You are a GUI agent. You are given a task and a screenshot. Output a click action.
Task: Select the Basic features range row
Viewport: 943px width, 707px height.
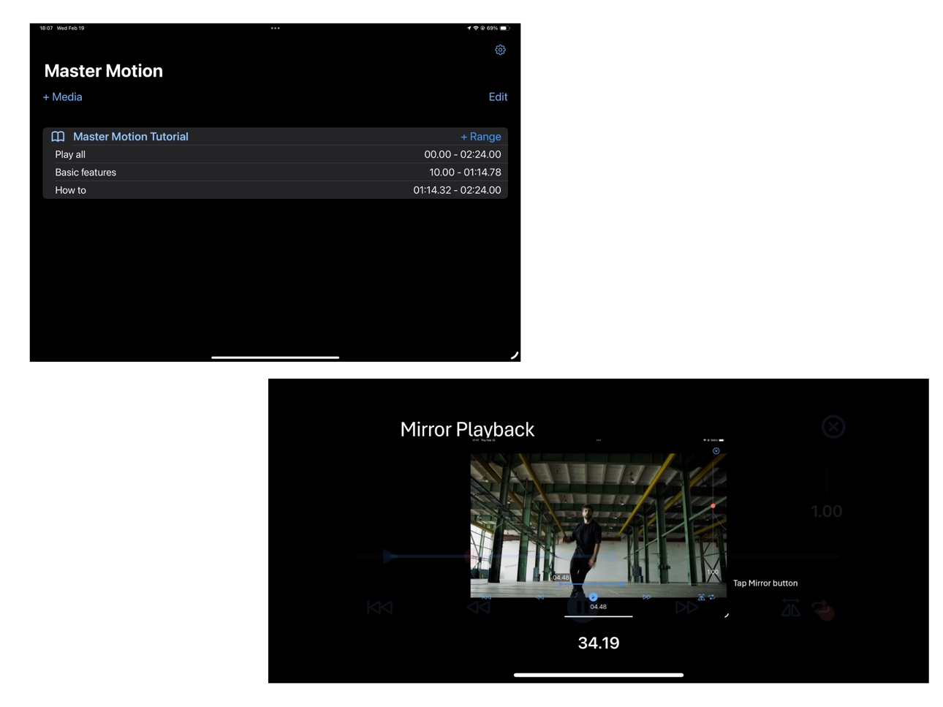(275, 172)
